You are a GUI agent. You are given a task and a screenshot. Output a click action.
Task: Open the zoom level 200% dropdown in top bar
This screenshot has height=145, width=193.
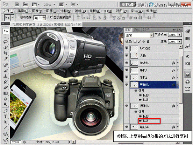pos(54,5)
